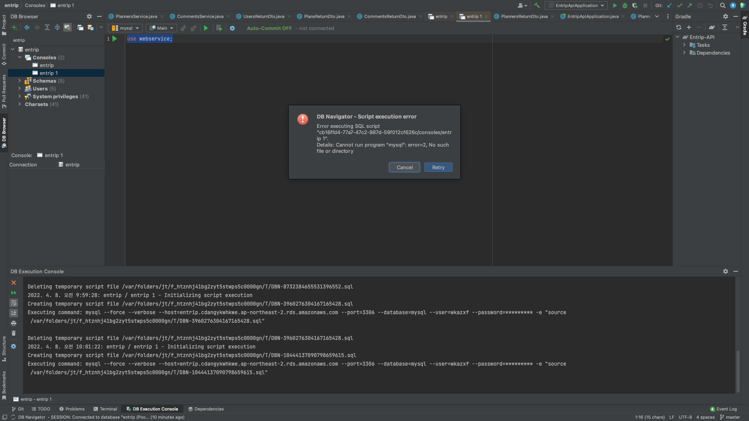Click the gutter run arrow on line 1

coord(115,39)
